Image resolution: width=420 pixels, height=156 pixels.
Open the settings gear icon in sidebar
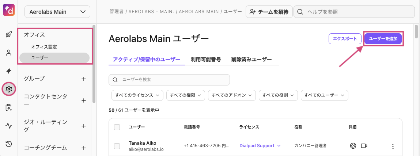[9, 89]
